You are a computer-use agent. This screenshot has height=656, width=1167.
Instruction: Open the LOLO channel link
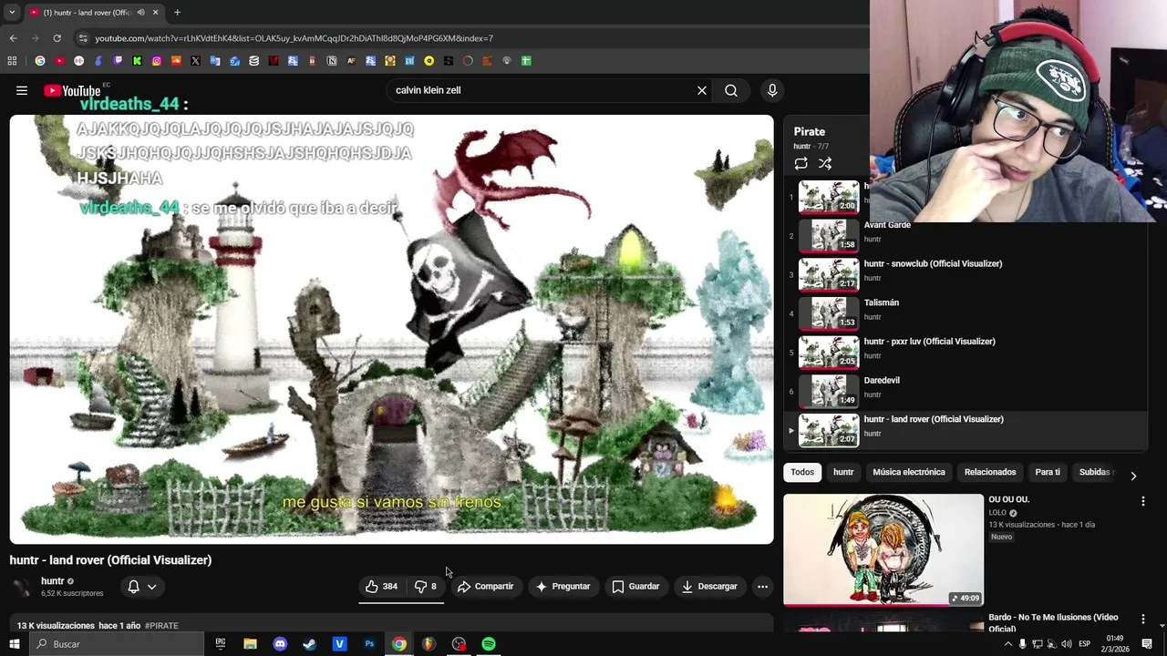[x=997, y=513]
